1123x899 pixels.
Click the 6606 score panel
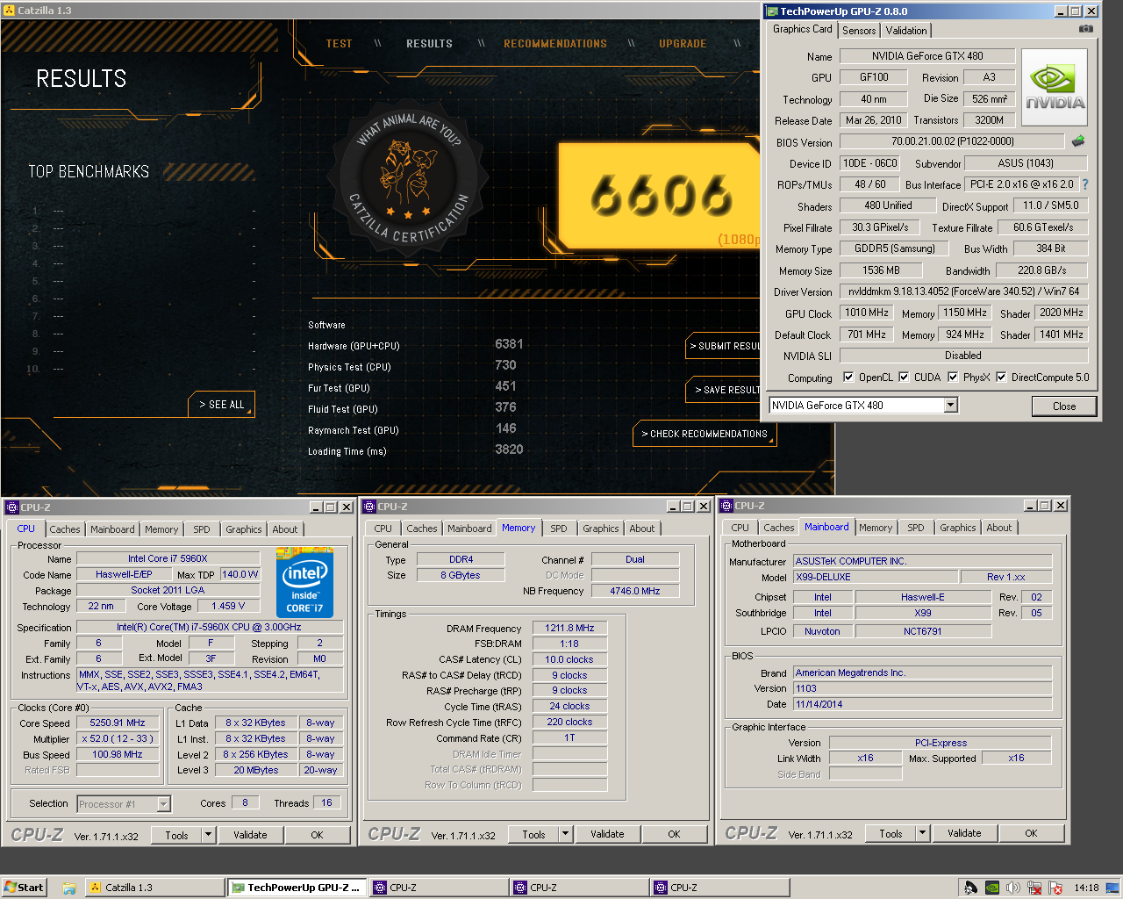point(660,196)
